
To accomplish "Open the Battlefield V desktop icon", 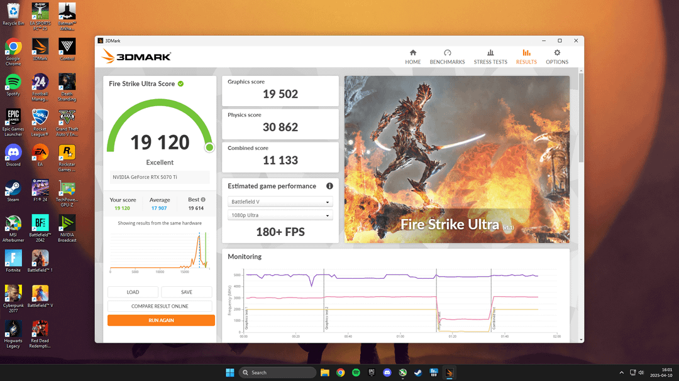I will (40, 297).
